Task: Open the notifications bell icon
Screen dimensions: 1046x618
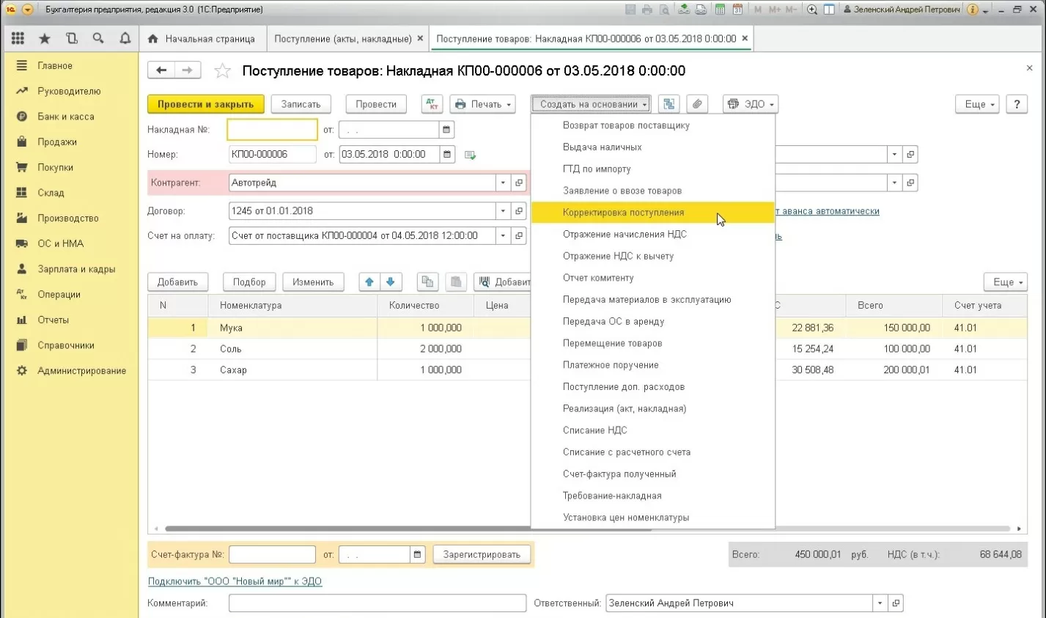Action: pyautogui.click(x=125, y=38)
